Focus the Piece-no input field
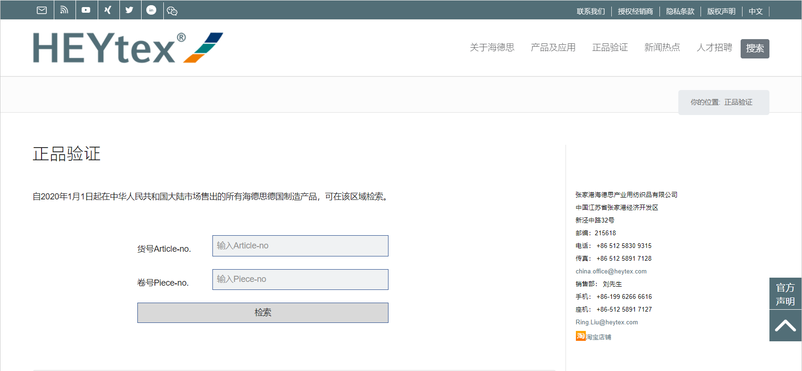Viewport: 802px width, 371px height. (x=300, y=280)
